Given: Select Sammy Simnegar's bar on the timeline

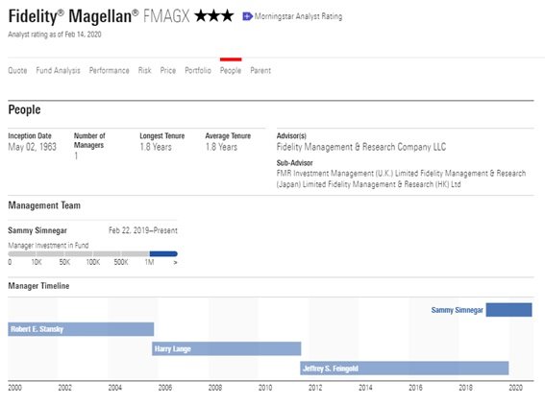Looking at the screenshot, I should tap(508, 310).
